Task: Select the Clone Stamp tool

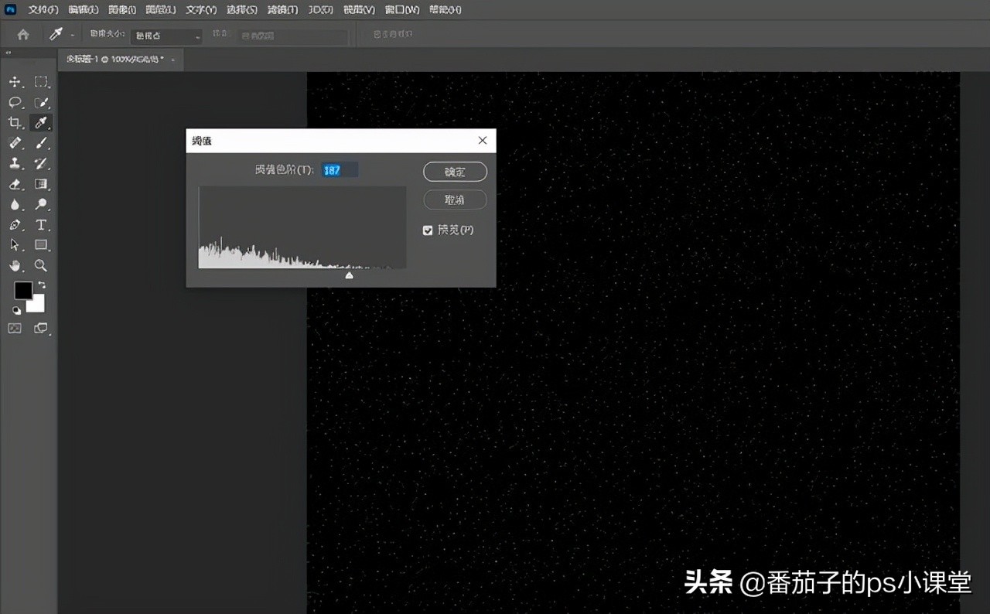Action: tap(16, 163)
